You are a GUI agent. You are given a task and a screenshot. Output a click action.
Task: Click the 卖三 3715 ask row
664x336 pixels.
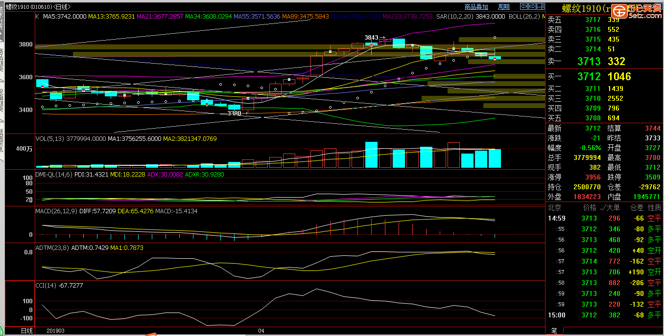tap(604, 39)
